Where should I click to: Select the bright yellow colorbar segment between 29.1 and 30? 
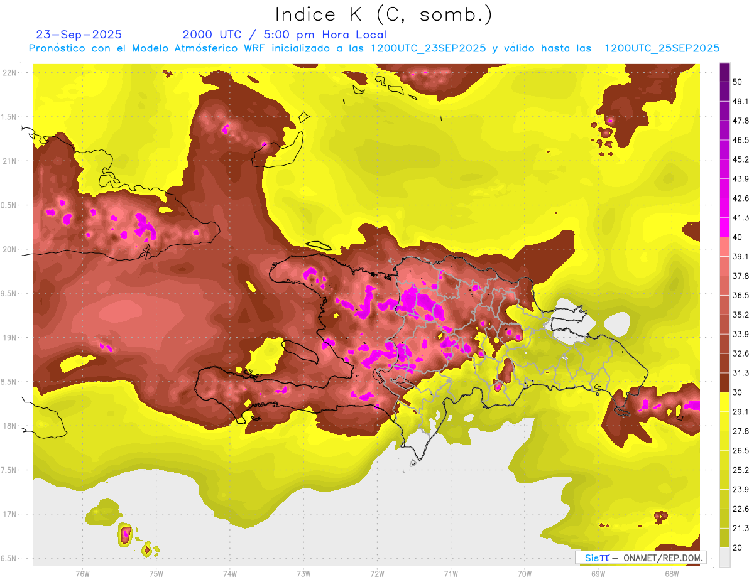[x=724, y=402]
